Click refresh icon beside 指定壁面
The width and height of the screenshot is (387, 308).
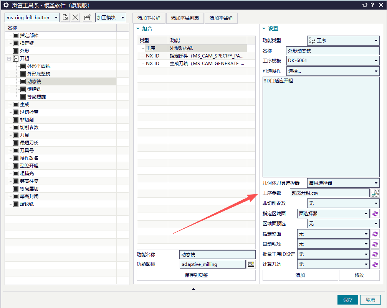(x=375, y=234)
